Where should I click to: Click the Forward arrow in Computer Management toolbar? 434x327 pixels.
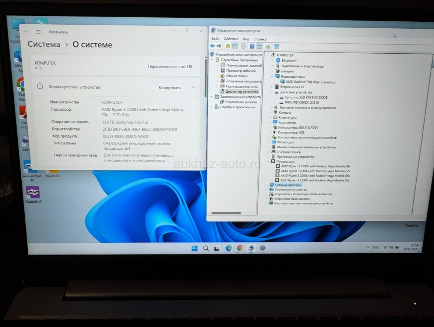[x=219, y=46]
